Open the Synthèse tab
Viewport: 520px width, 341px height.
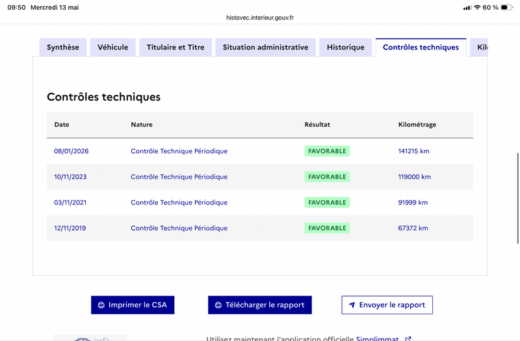click(x=63, y=47)
